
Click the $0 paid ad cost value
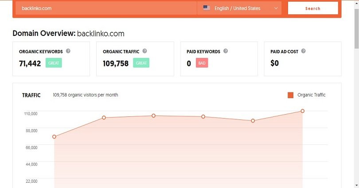274,63
